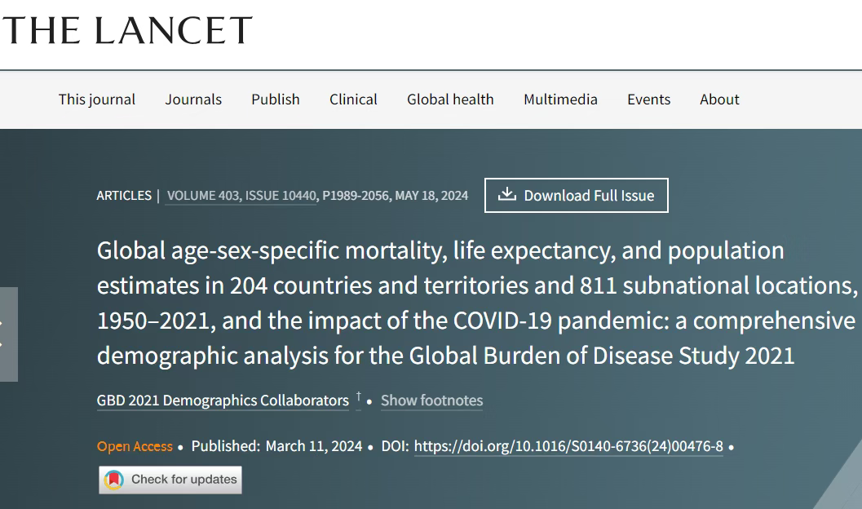The width and height of the screenshot is (862, 509).
Task: Expand Show footnotes
Action: 431,401
